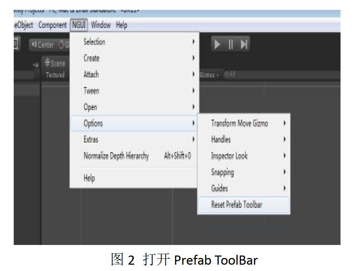Switch to the Scene tab
Screen dimensions: 356x271
point(55,63)
